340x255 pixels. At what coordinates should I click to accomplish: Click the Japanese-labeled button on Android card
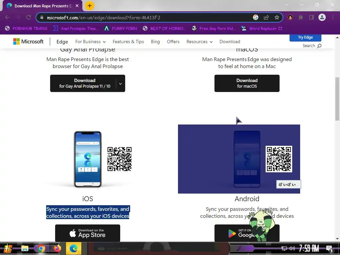click(289, 184)
